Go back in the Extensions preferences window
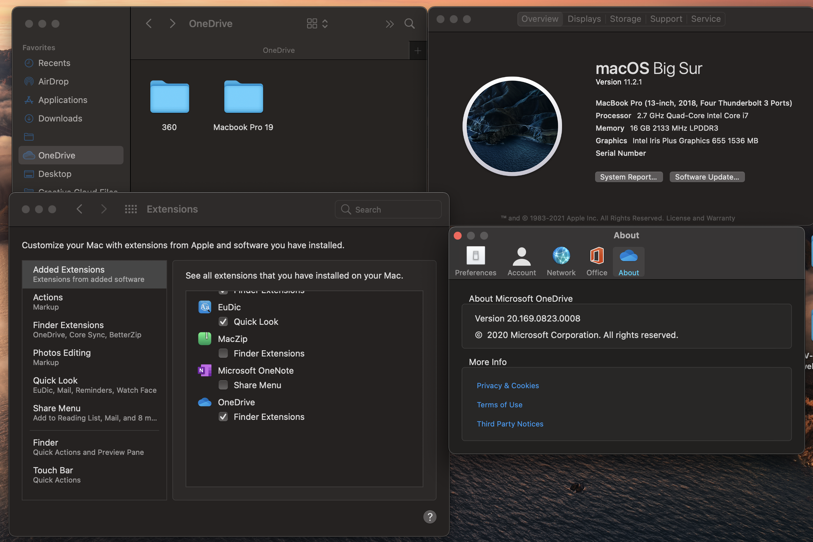The height and width of the screenshot is (542, 813). [80, 209]
